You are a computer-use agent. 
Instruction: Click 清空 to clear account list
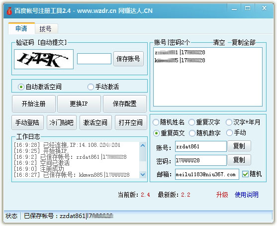point(219,42)
